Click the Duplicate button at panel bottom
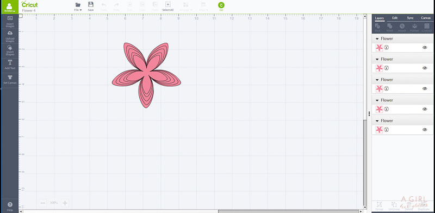Screen dimensions: 435x213 [424, 206]
